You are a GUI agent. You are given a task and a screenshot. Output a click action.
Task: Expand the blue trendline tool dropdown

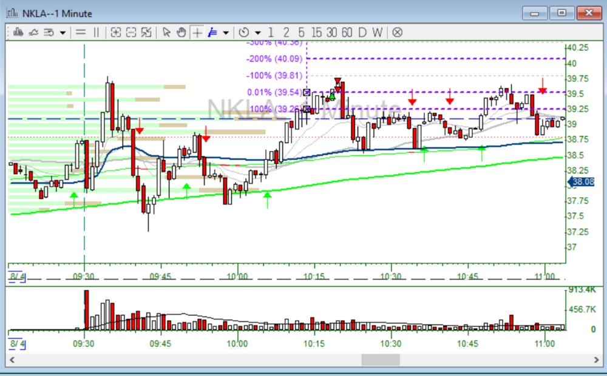point(226,32)
